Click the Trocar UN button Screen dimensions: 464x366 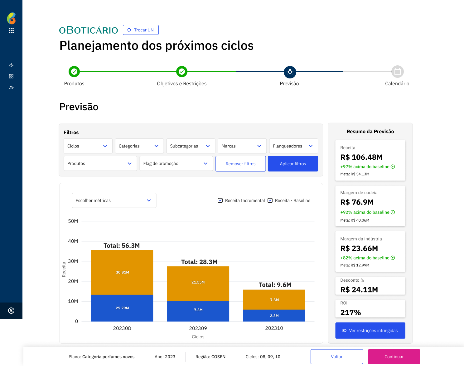[141, 30]
